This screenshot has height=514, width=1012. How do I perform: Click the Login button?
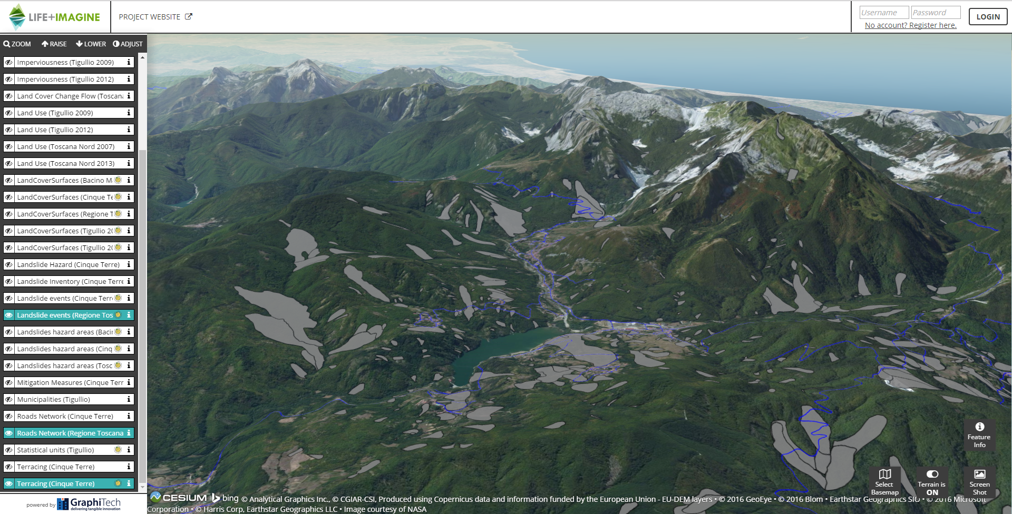tap(987, 17)
